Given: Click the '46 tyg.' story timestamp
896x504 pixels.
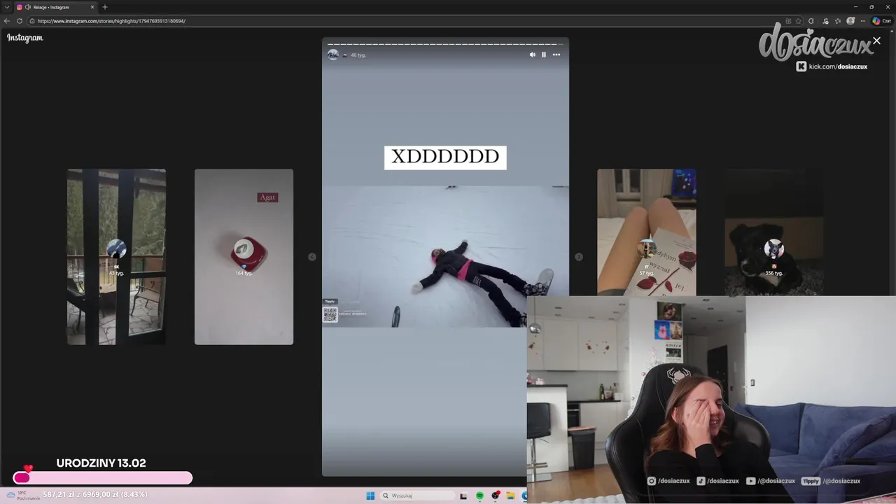Looking at the screenshot, I should coord(358,55).
